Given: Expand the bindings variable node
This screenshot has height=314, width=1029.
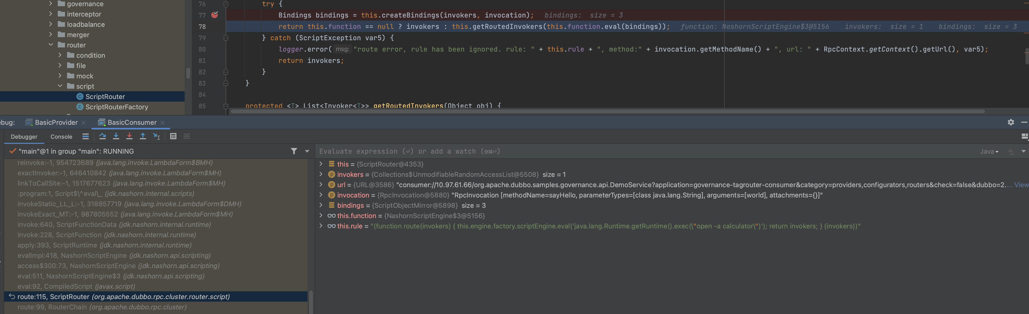Looking at the screenshot, I should (321, 205).
